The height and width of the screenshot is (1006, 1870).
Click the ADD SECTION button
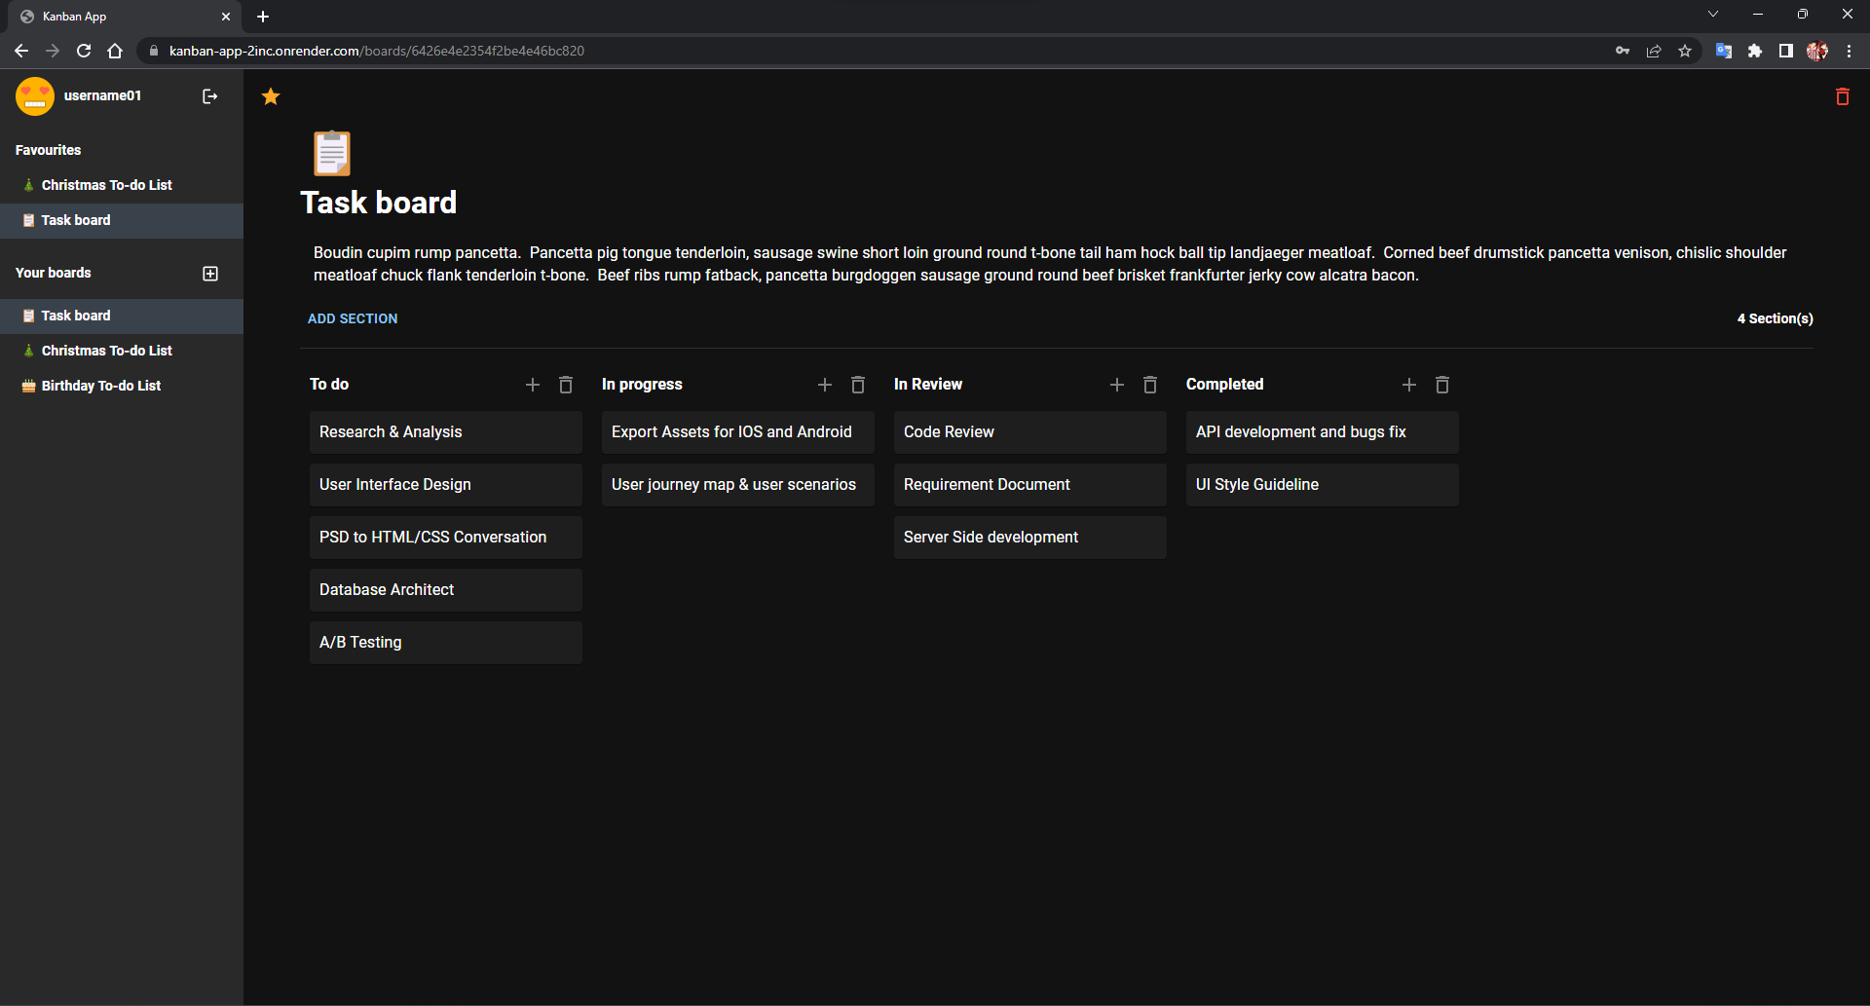coord(353,318)
